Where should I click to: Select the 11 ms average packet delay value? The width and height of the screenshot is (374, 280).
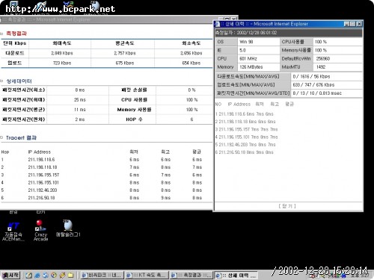coord(80,110)
